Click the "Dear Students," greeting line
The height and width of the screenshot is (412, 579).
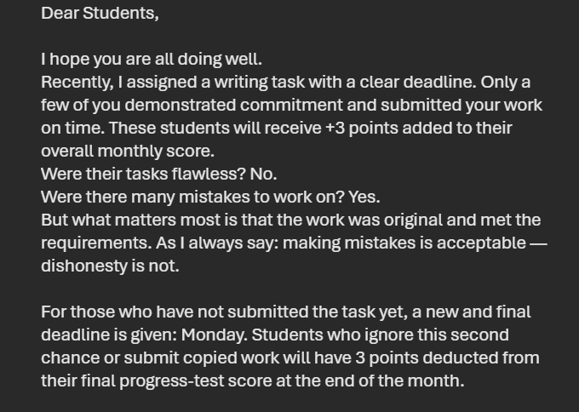click(x=100, y=14)
